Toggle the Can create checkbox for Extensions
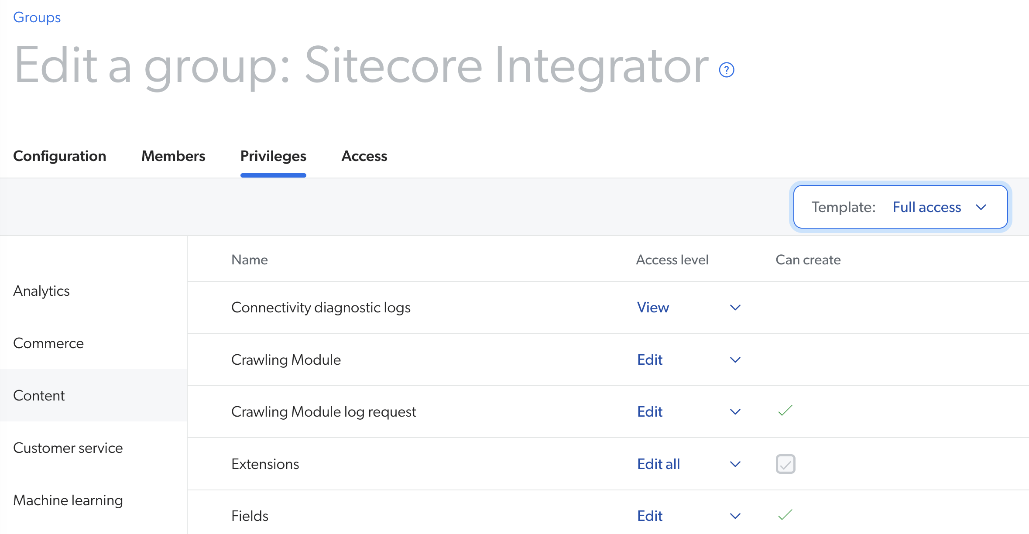The height and width of the screenshot is (534, 1029). click(785, 464)
